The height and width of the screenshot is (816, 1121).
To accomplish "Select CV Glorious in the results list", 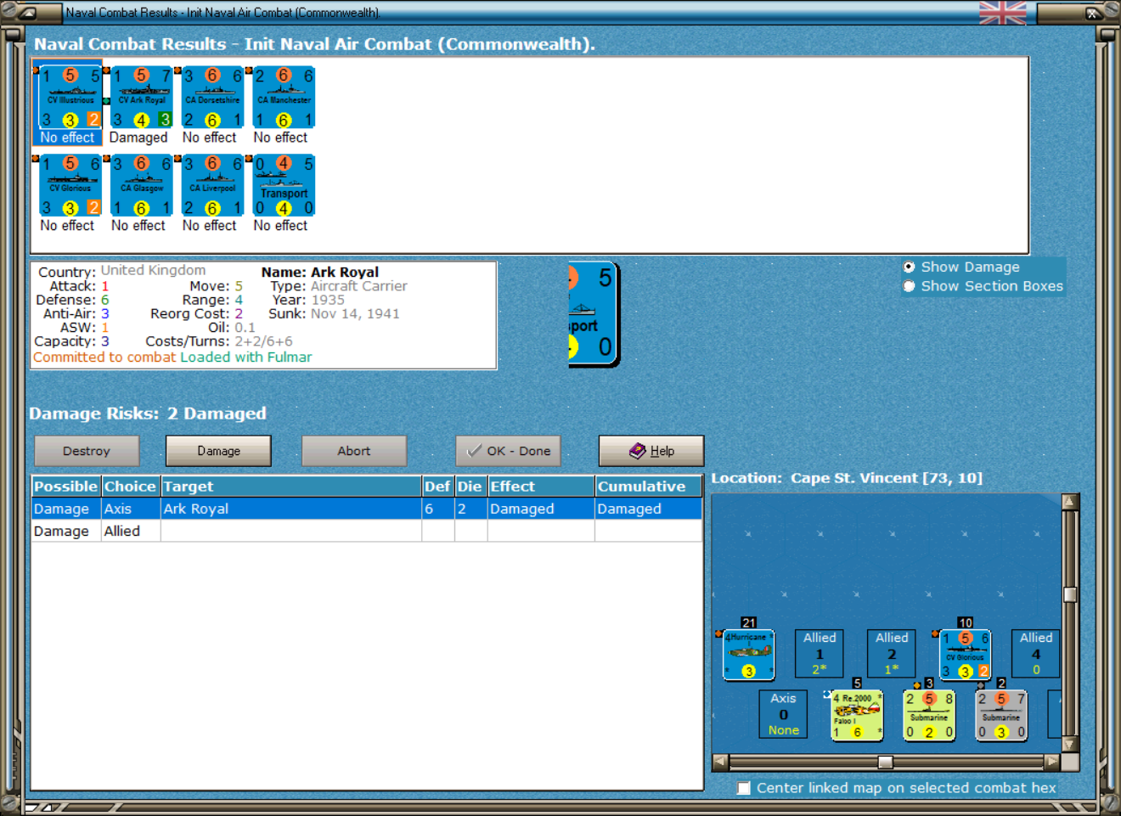I will pos(70,186).
